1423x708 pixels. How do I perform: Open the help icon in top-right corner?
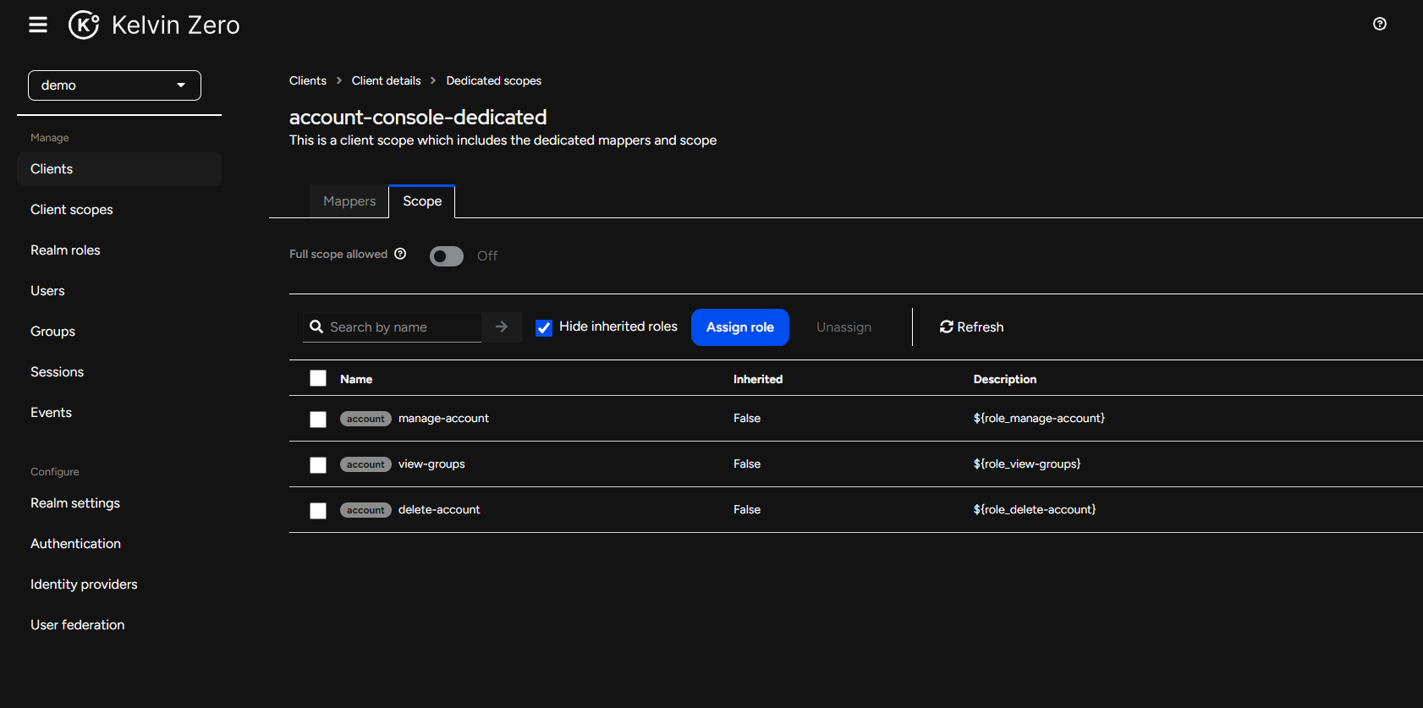click(x=1379, y=24)
